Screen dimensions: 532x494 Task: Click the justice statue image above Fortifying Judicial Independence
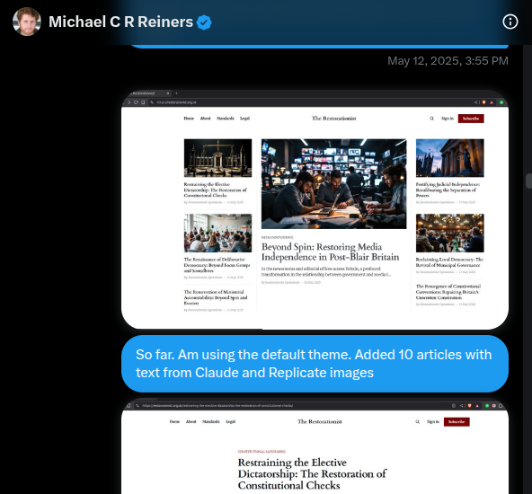coord(450,158)
